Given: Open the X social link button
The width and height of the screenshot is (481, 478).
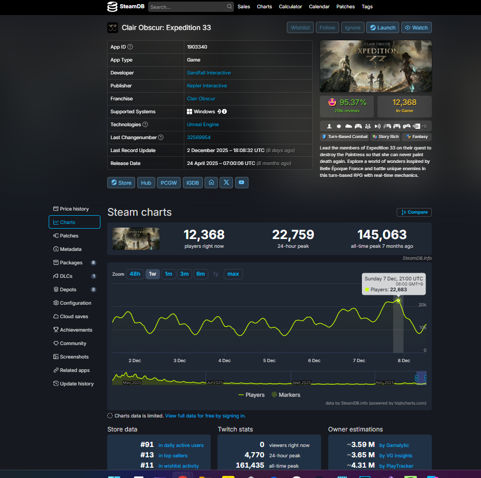Looking at the screenshot, I should point(226,183).
